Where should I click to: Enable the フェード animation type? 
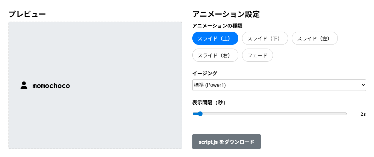point(257,55)
